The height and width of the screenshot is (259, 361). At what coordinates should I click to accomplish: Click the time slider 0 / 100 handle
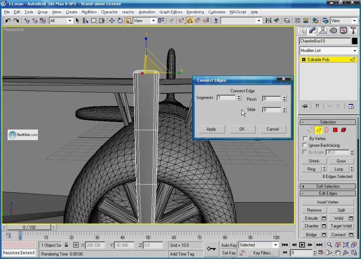click(29, 227)
